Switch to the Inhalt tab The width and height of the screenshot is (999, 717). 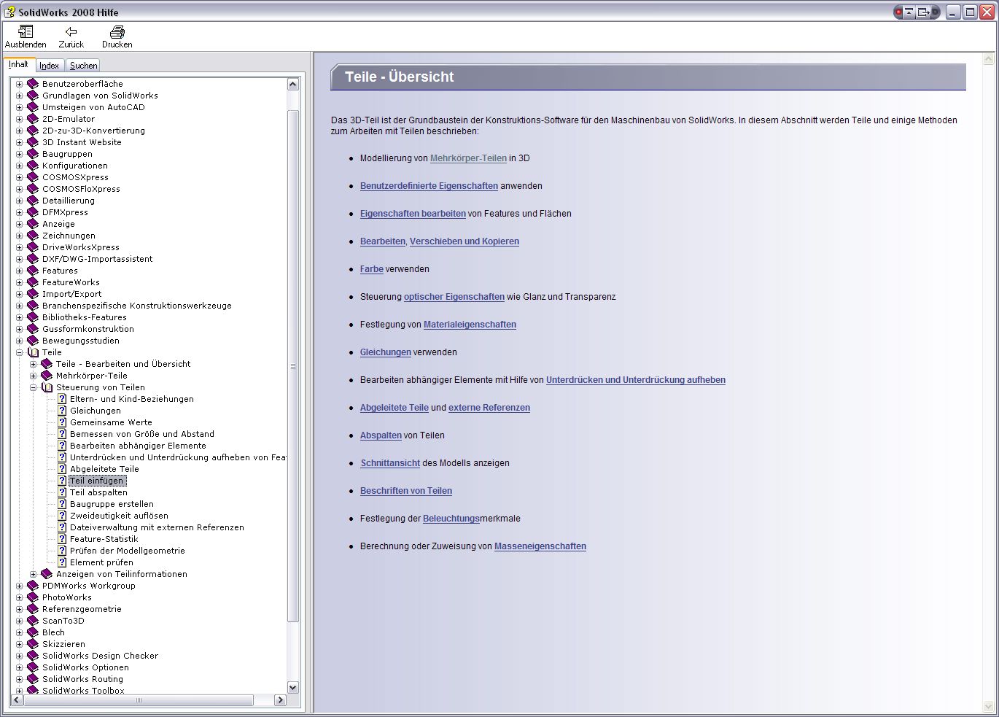[18, 64]
